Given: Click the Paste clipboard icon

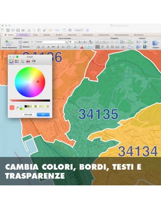Looking at the screenshot, I should click(x=39, y=30).
